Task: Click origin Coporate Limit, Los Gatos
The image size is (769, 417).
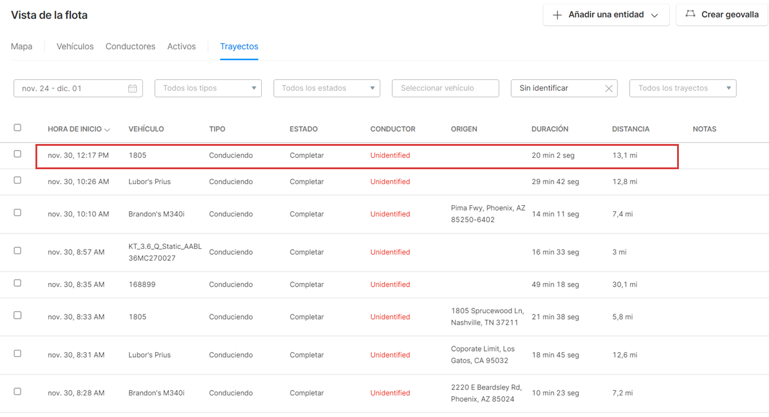Action: click(483, 355)
